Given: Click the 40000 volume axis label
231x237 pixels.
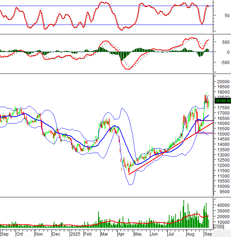Looking at the screenshot, I should (222, 205).
